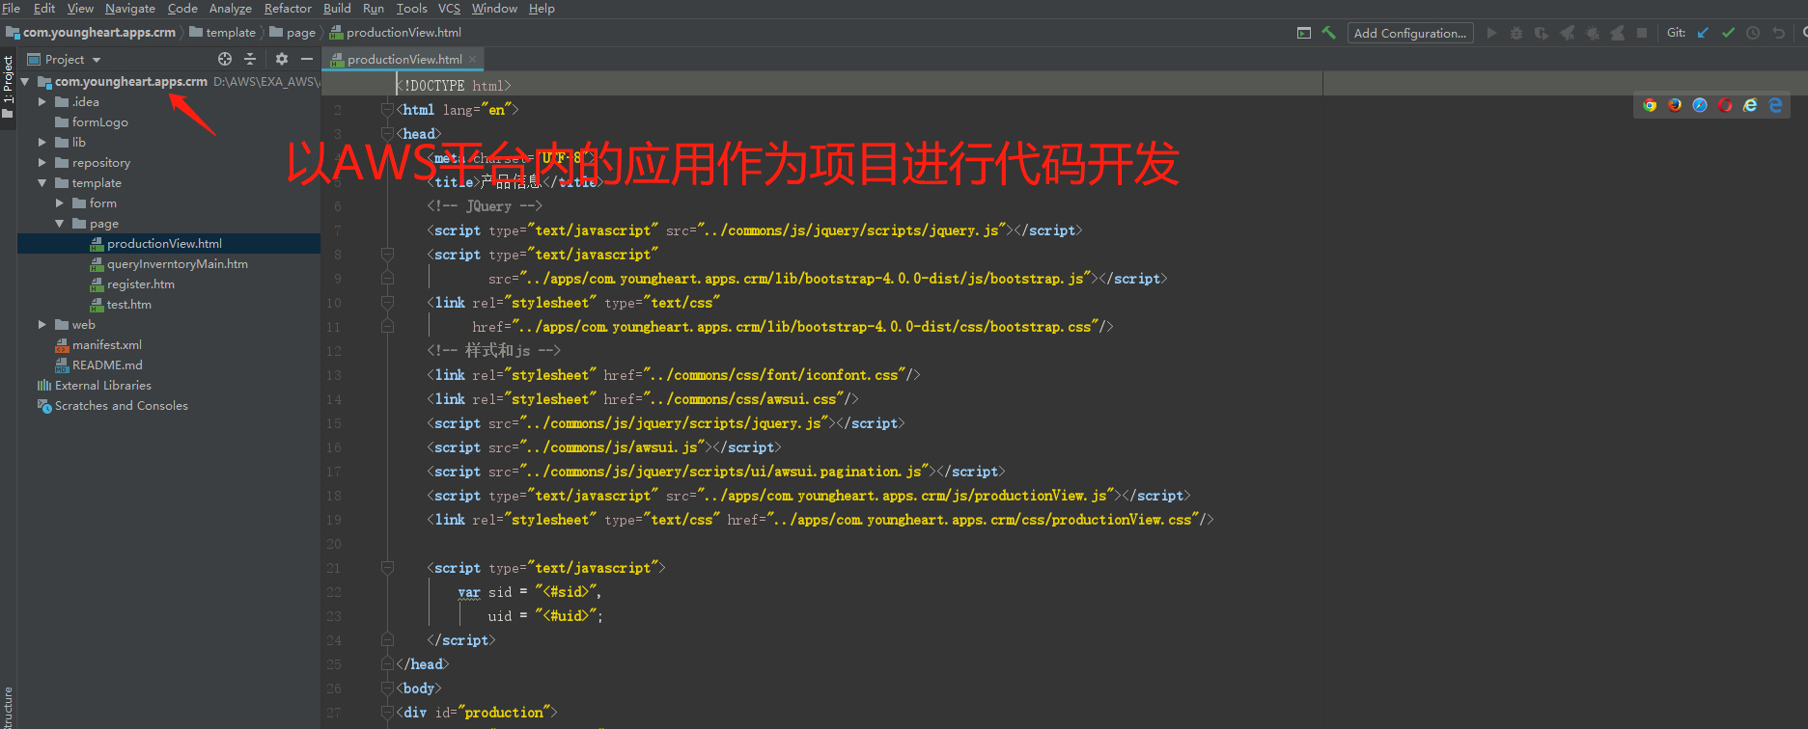Select manifest.xml file
Viewport: 1808px width, 729px height.
(x=106, y=344)
